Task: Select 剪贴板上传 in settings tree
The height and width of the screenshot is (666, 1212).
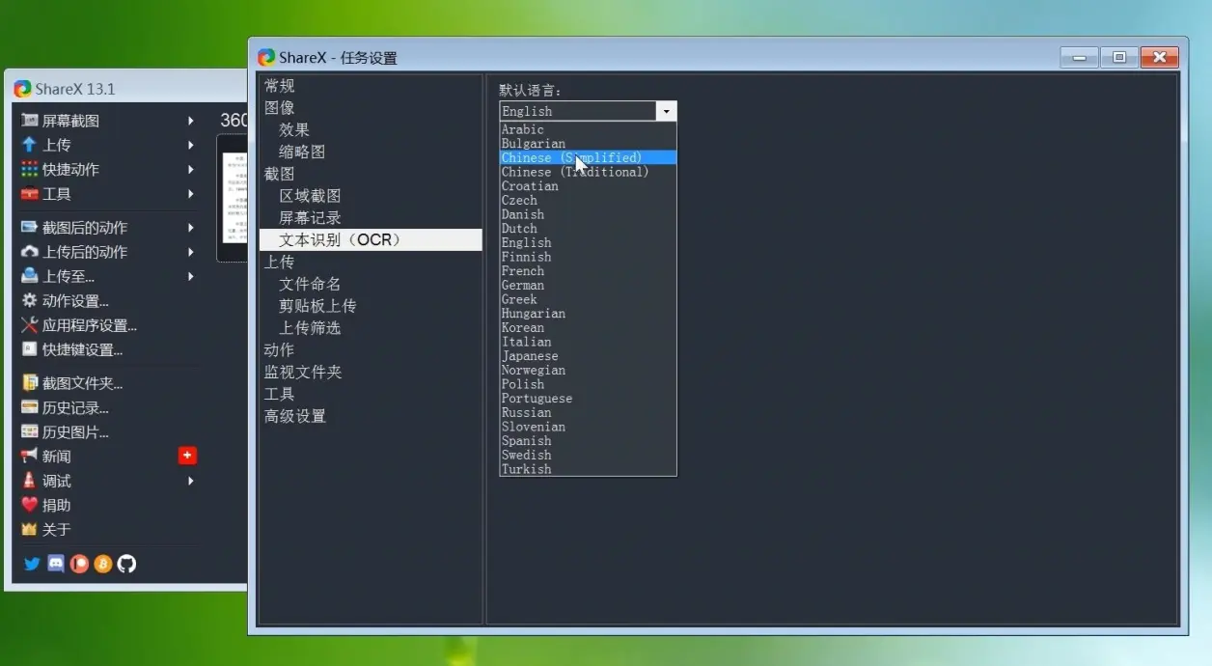Action: point(317,306)
